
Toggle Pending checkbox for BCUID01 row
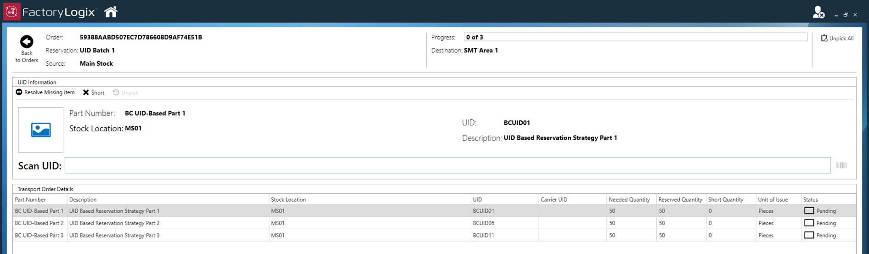pos(809,211)
